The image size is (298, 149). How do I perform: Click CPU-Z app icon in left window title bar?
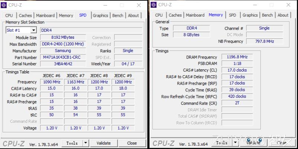click(x=4, y=5)
